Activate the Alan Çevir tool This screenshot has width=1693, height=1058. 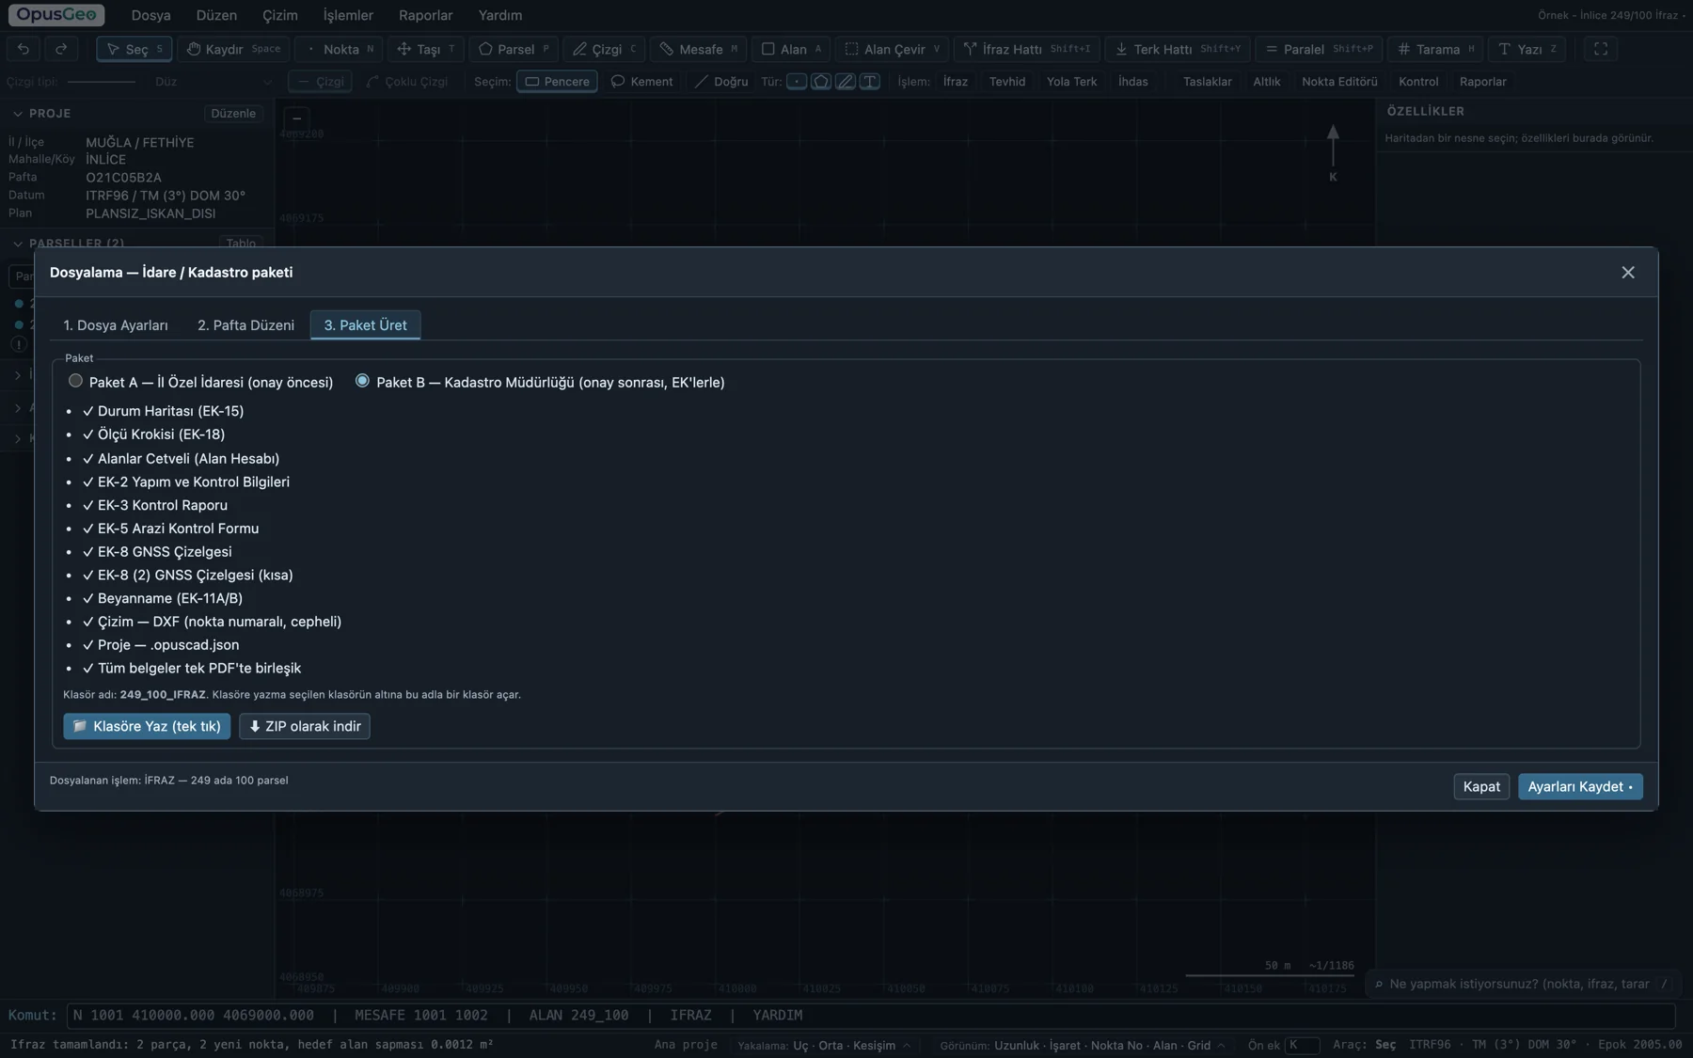tap(892, 49)
